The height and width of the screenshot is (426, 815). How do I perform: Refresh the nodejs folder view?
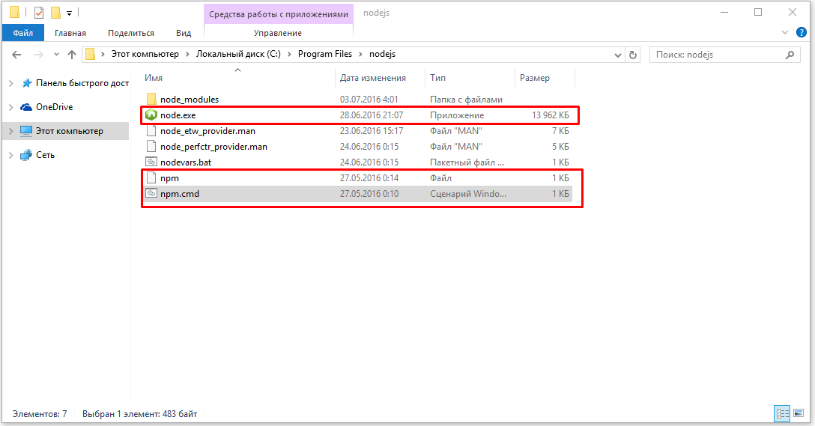tap(633, 55)
